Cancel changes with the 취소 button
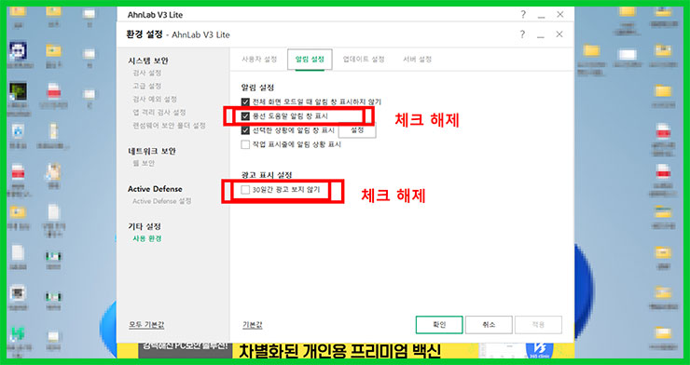This screenshot has height=365, width=690. pyautogui.click(x=489, y=325)
